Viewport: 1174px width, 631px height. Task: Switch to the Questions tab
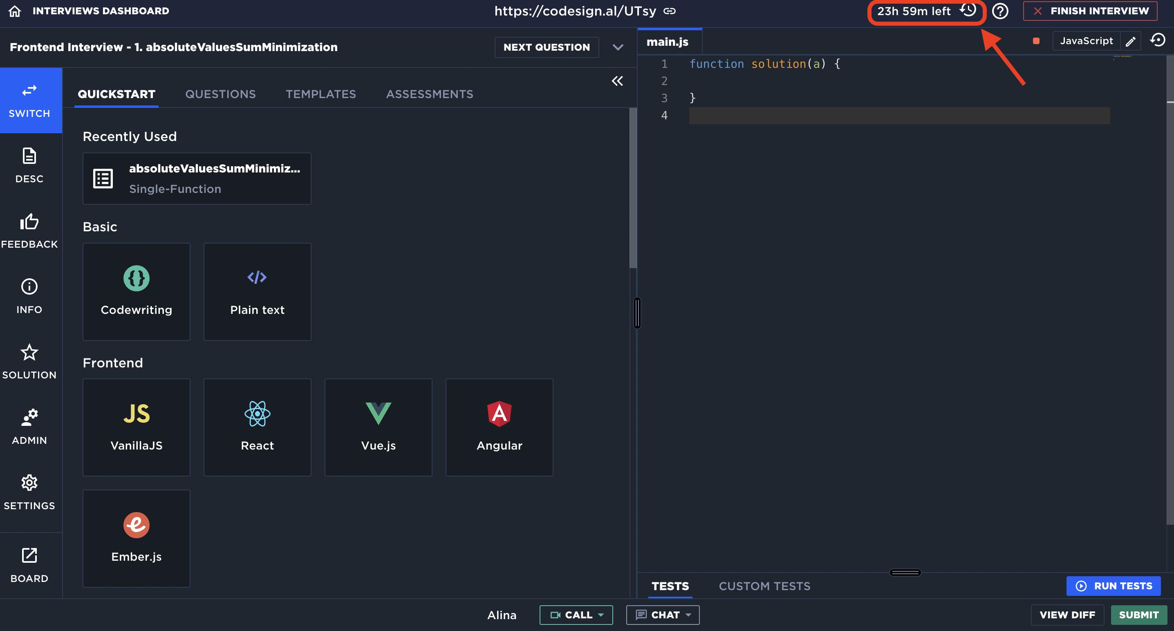pyautogui.click(x=221, y=94)
